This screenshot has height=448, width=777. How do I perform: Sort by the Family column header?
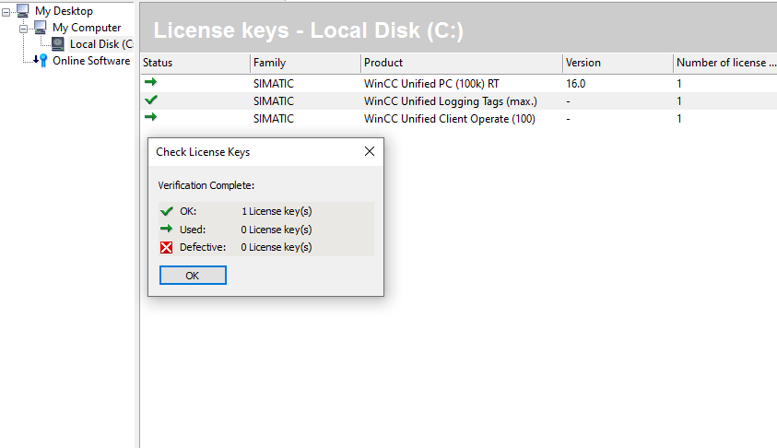point(305,63)
